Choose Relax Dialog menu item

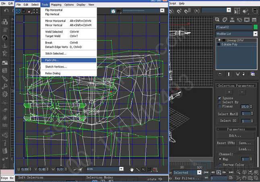[69, 73]
